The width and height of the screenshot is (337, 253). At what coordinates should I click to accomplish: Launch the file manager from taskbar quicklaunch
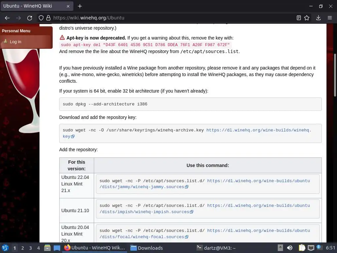click(47, 248)
